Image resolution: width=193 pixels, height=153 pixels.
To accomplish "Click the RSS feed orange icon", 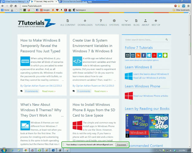I will tap(138, 55).
